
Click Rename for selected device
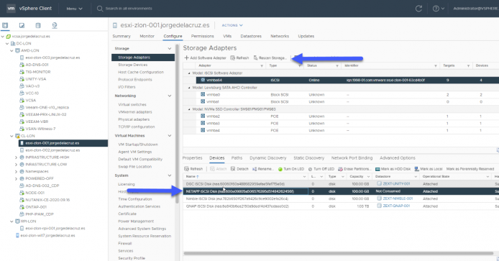click(x=263, y=169)
